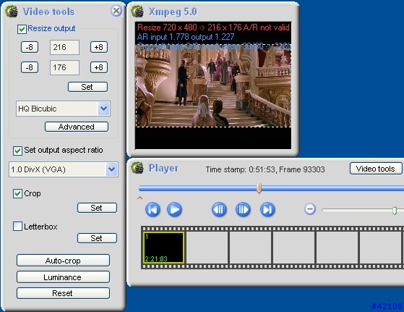404x312 pixels.
Task: Click the Reset button
Action: click(x=63, y=293)
